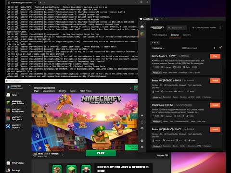Open the CurseForge crown premium icon

coord(142,115)
